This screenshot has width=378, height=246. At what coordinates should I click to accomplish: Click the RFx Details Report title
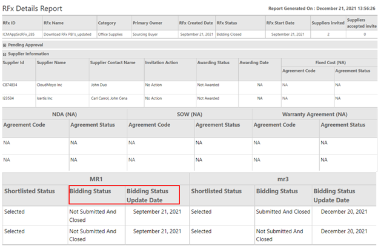(x=36, y=8)
